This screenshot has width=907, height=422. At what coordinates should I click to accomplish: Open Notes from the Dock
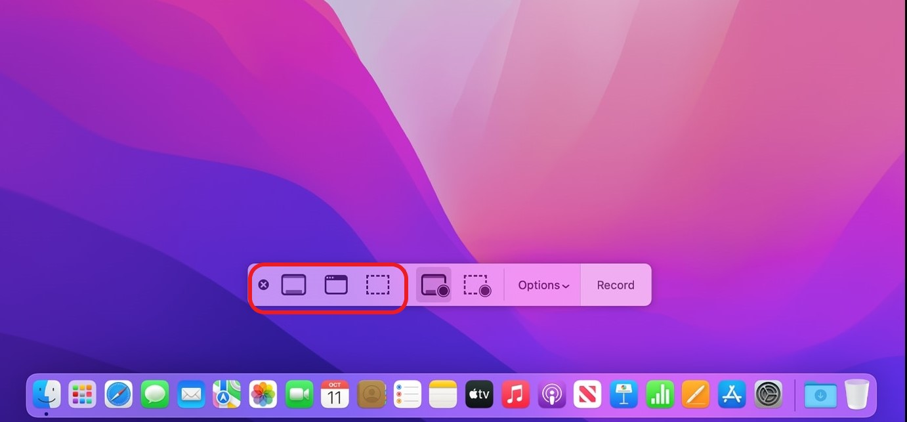coord(443,394)
